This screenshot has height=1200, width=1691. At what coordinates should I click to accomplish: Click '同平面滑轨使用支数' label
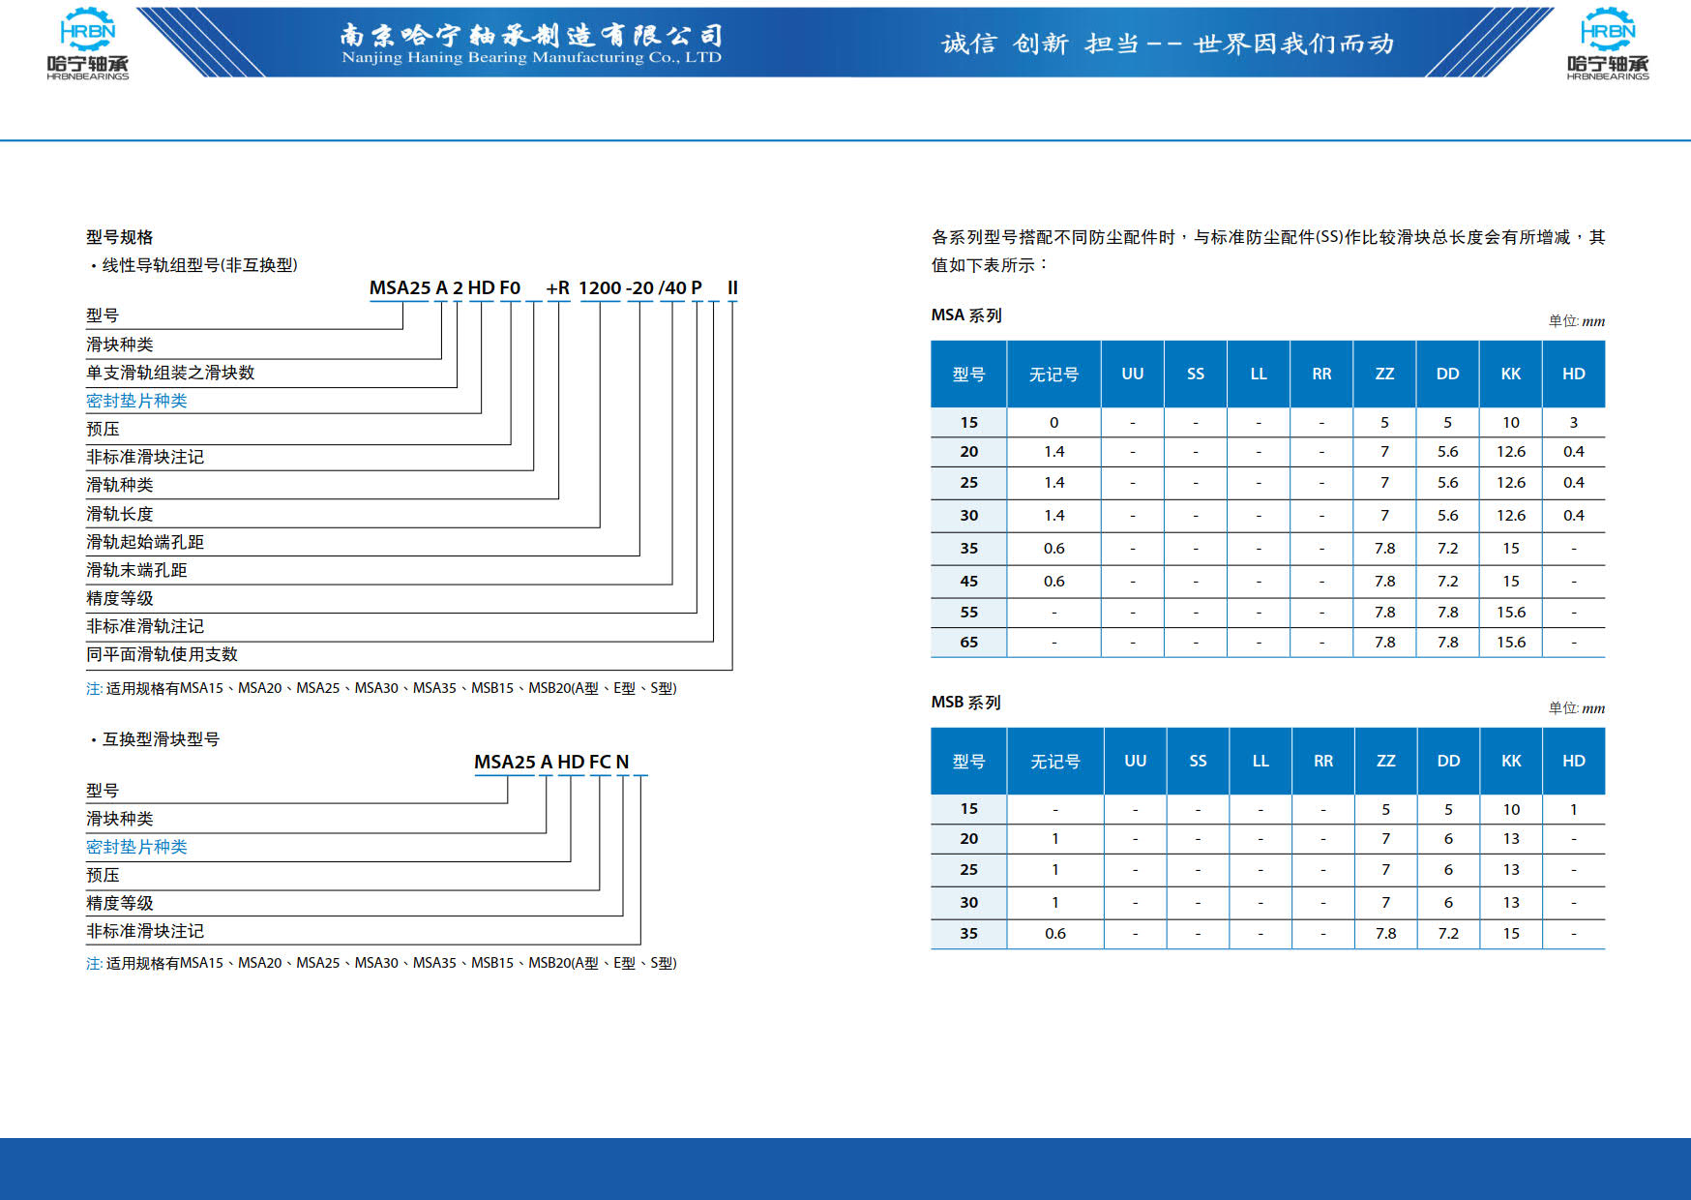[162, 654]
